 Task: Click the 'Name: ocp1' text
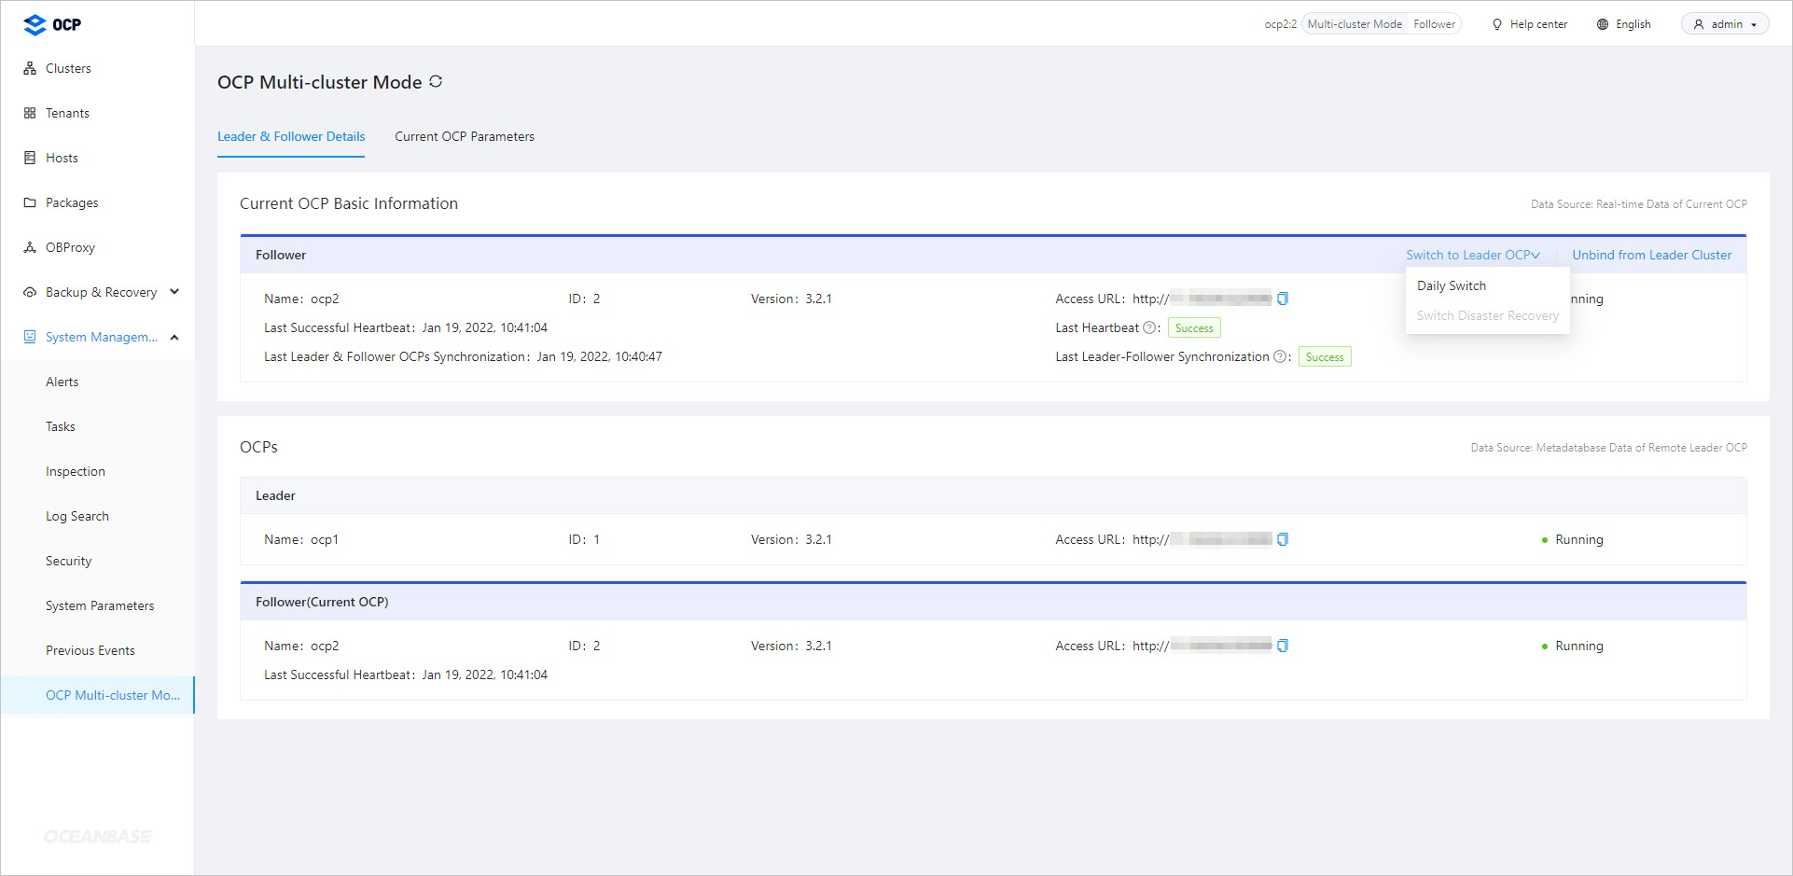[x=301, y=539]
